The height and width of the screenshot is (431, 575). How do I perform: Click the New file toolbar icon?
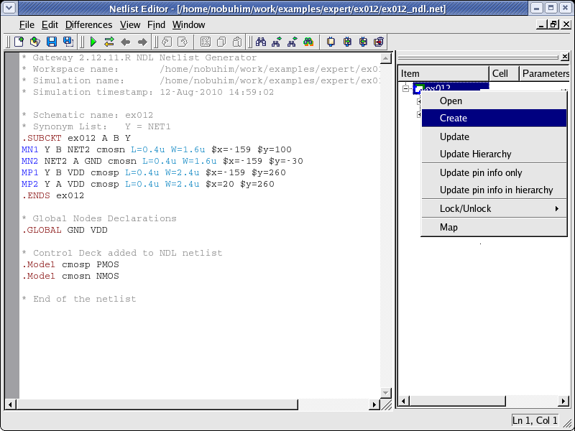point(19,42)
